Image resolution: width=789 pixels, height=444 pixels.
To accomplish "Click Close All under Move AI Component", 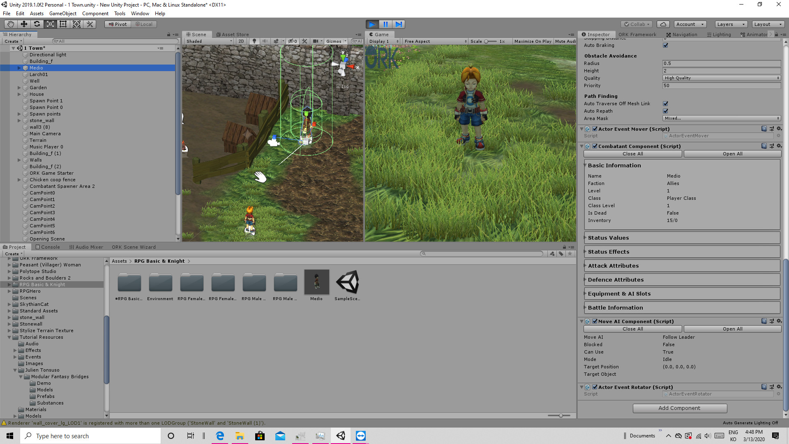I will tap(632, 329).
